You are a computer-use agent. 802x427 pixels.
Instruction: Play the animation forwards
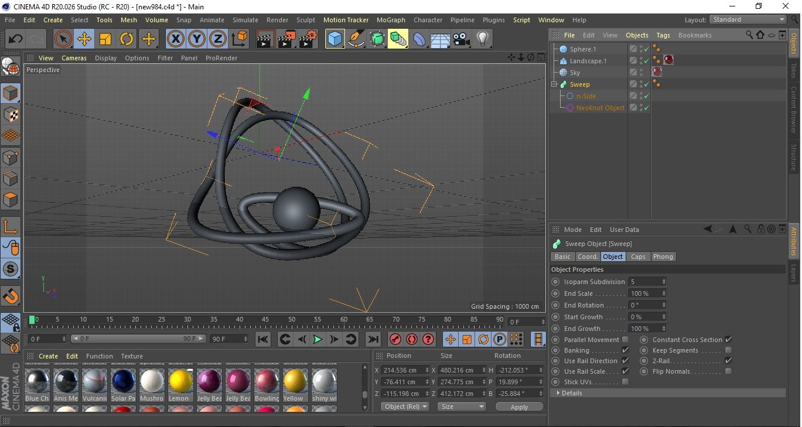click(x=318, y=339)
